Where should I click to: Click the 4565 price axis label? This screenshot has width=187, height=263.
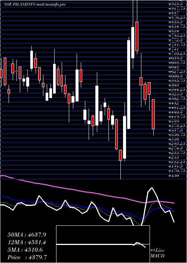click(174, 85)
